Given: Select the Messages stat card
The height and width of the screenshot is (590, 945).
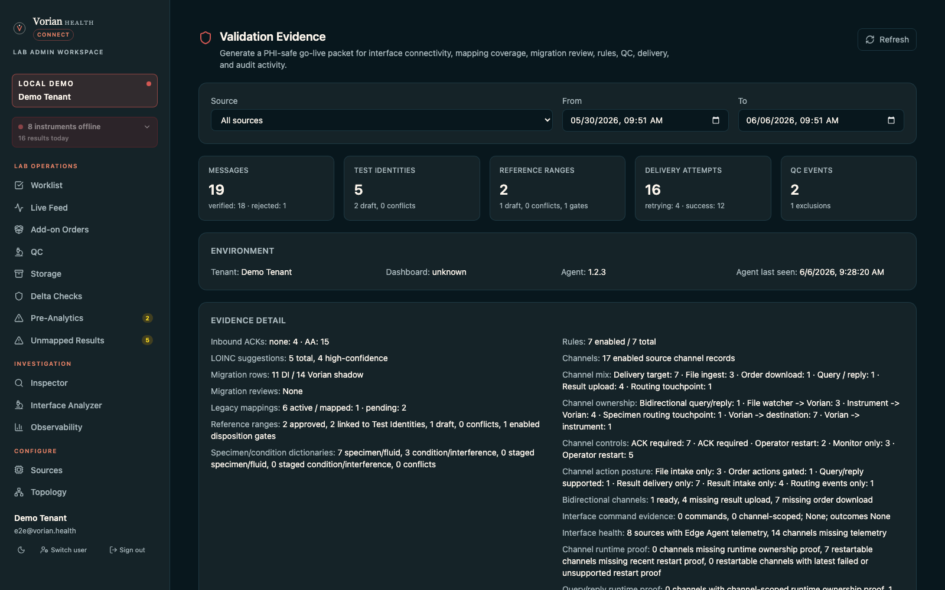Looking at the screenshot, I should 266,188.
